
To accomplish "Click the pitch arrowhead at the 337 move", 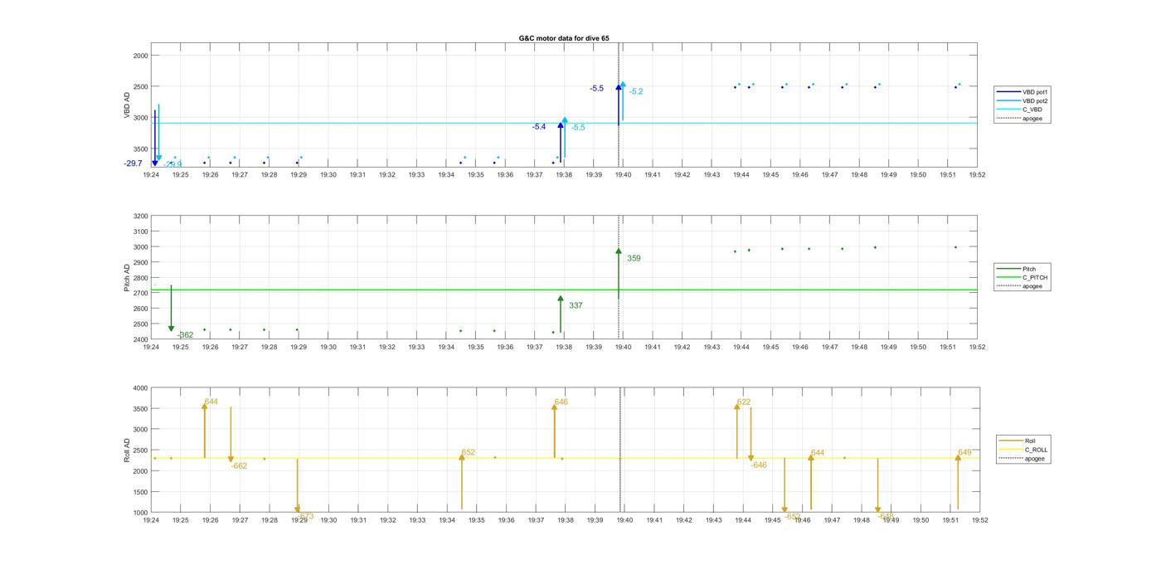I will [x=561, y=298].
